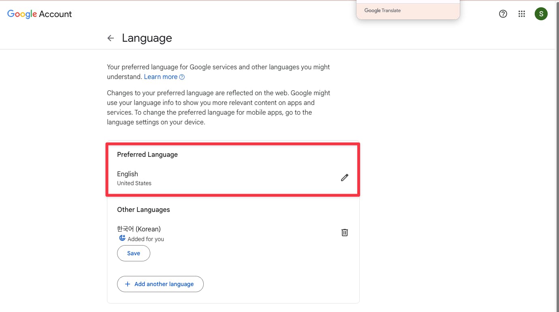Open the help tooltip next to Learn more

pyautogui.click(x=182, y=77)
